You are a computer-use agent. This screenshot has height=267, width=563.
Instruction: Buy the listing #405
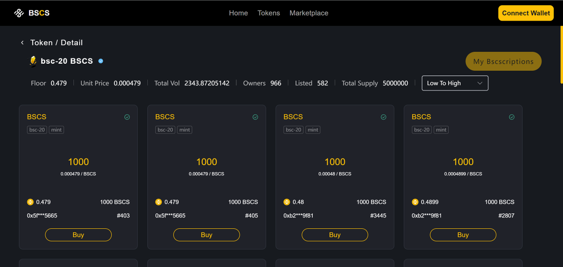coord(206,235)
